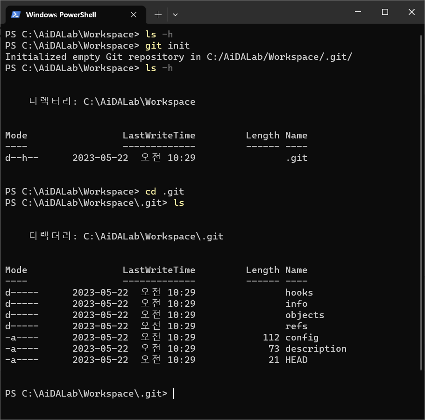Open a new tab with plus button
The image size is (425, 420).
(x=158, y=14)
